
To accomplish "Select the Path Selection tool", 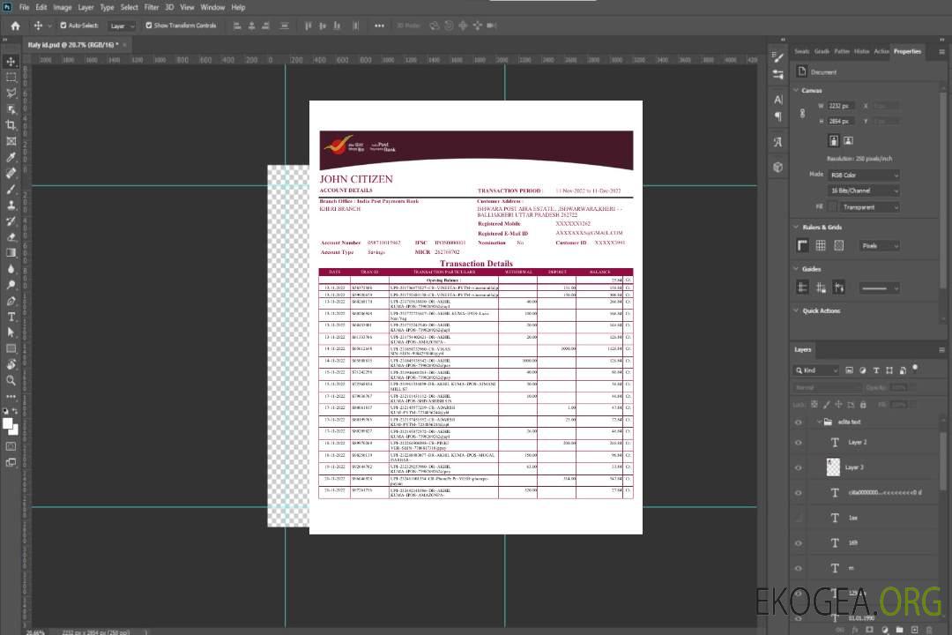I will (11, 332).
